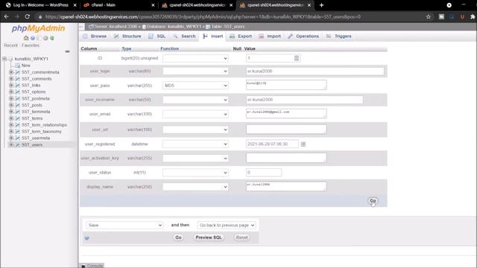This screenshot has height=268, width=477.
Task: Open Function dropdown for user_url row
Action: [x=195, y=130]
